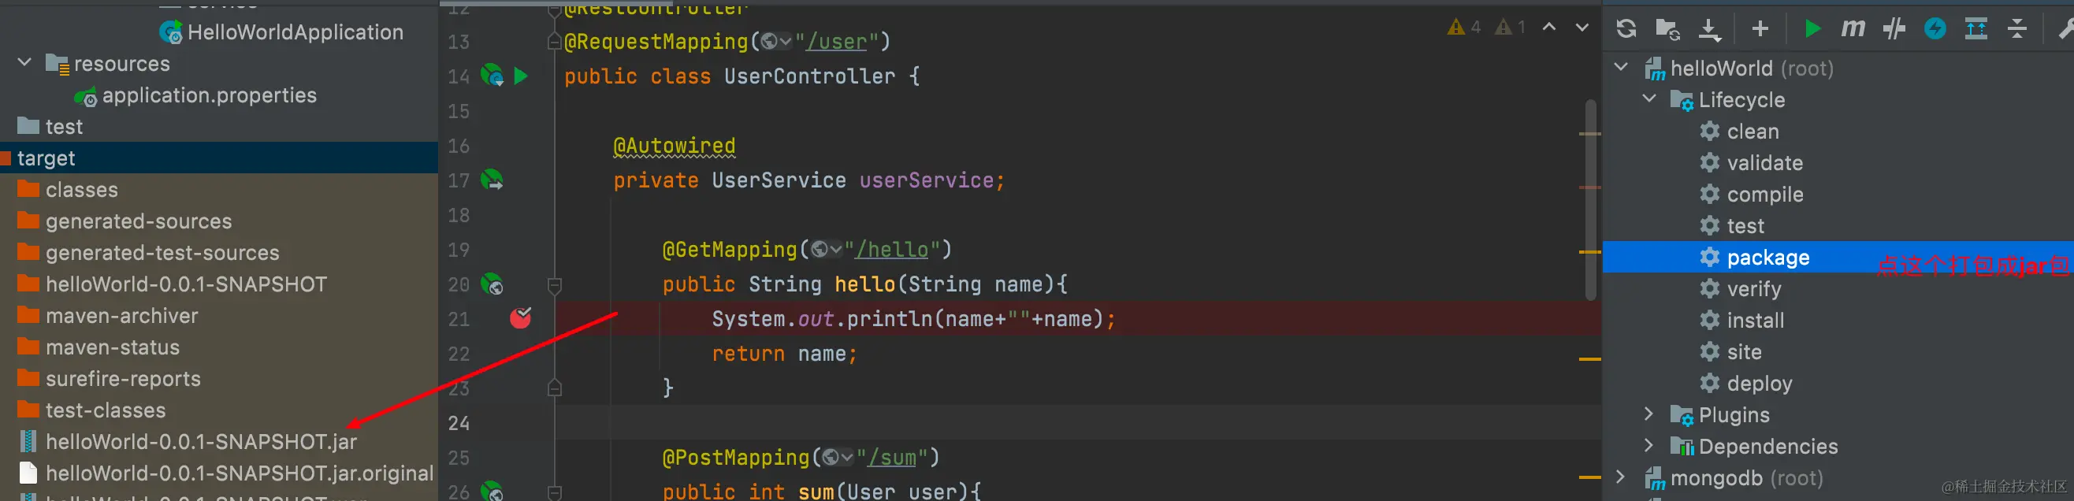Collapse all Maven tree nodes
Viewport: 2074px width, 501px height.
[2016, 29]
